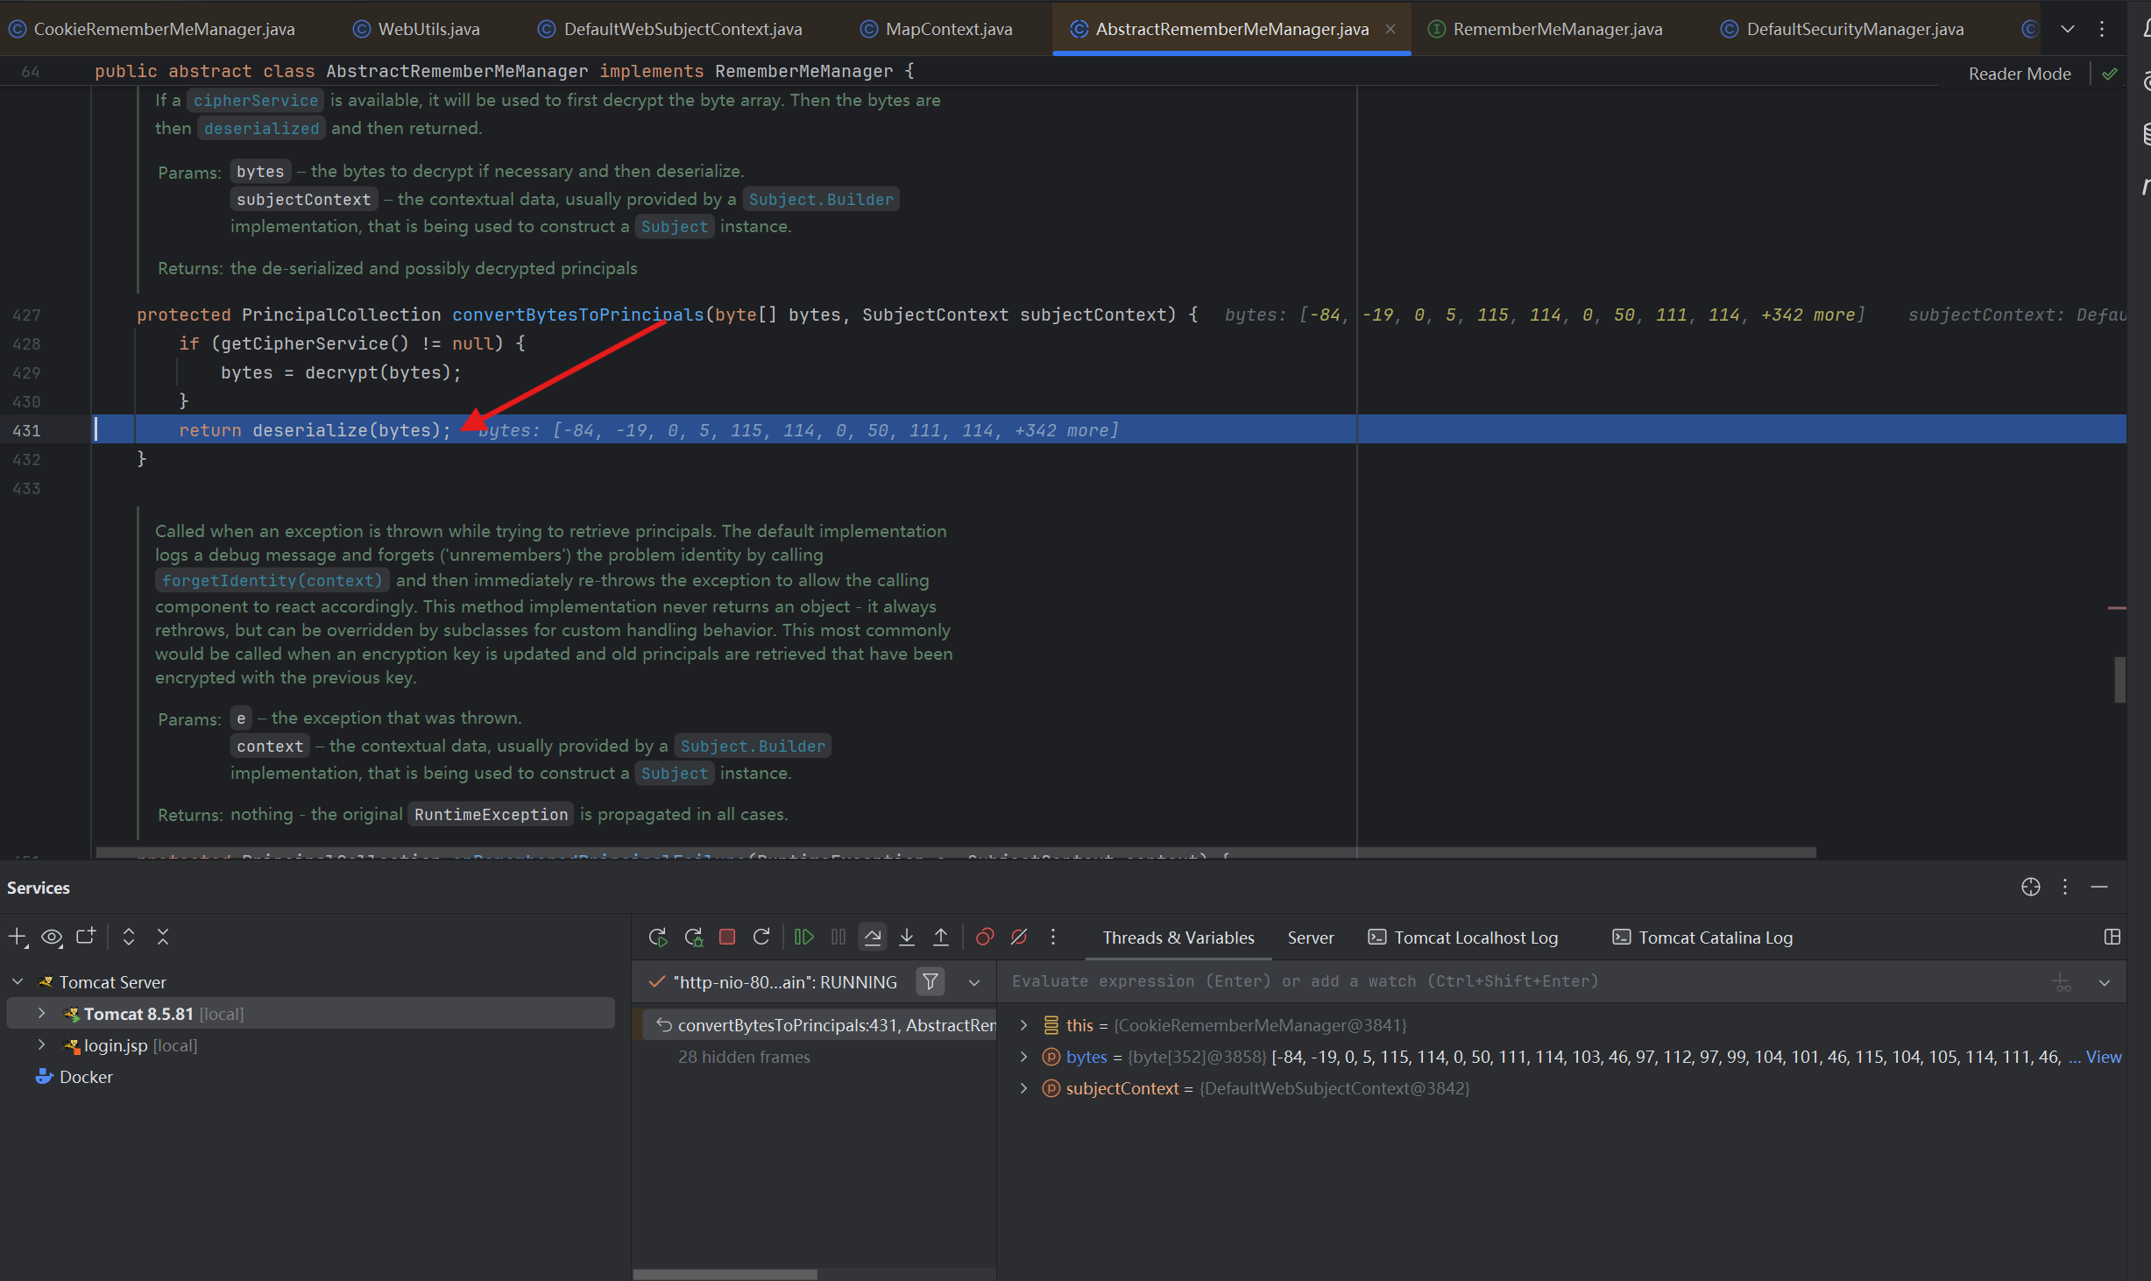The width and height of the screenshot is (2151, 1281).
Task: Click the Reader Mode button
Action: 2019,74
